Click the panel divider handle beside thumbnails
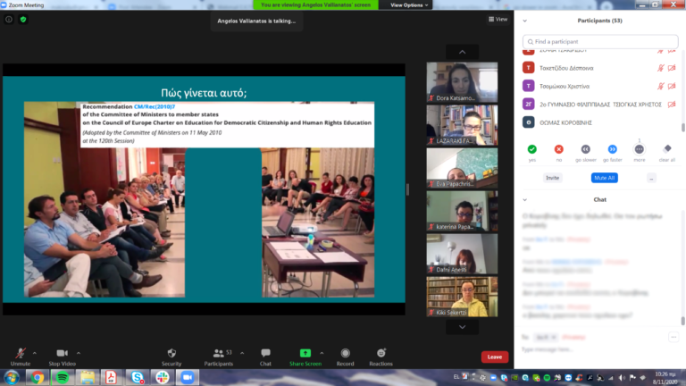Screen dimensions: 686x386 click(407, 189)
